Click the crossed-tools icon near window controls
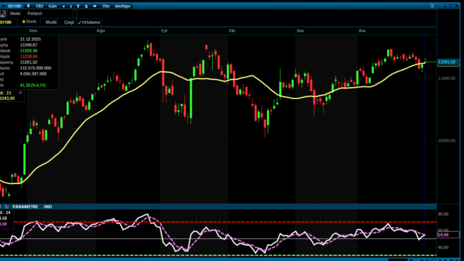Screen dimensions: 464x261 click(432, 6)
